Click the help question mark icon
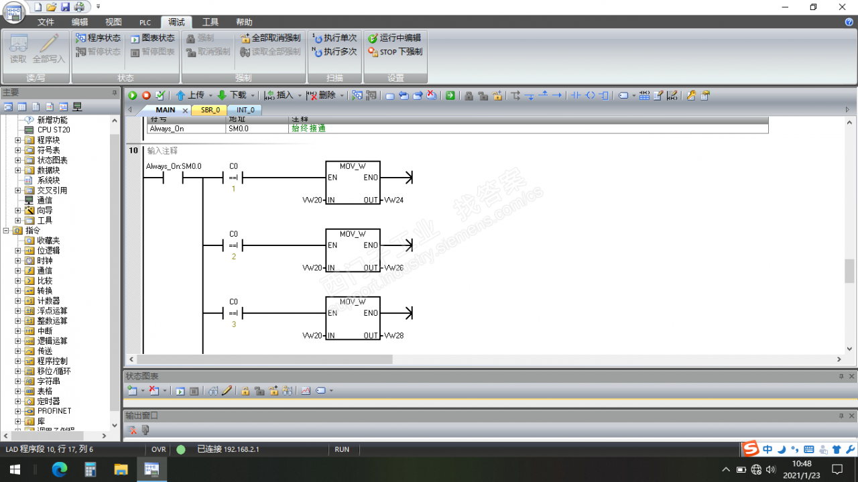This screenshot has width=858, height=482. click(849, 22)
